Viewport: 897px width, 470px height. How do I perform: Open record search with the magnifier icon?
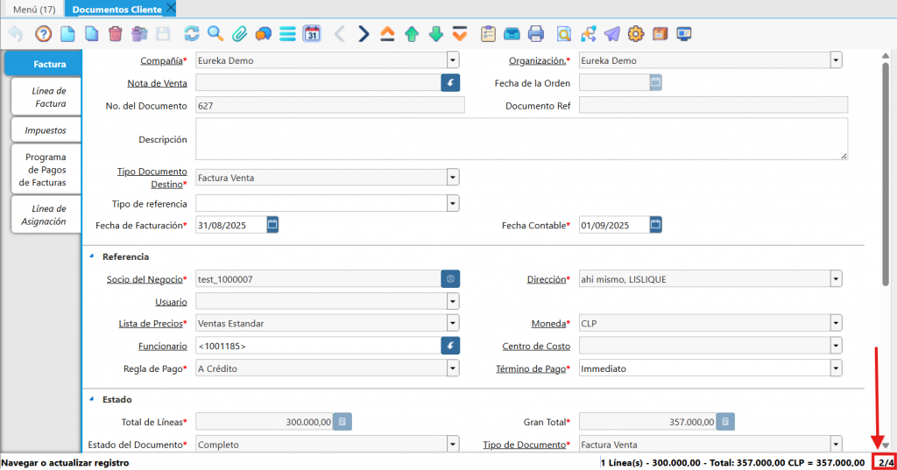[215, 34]
